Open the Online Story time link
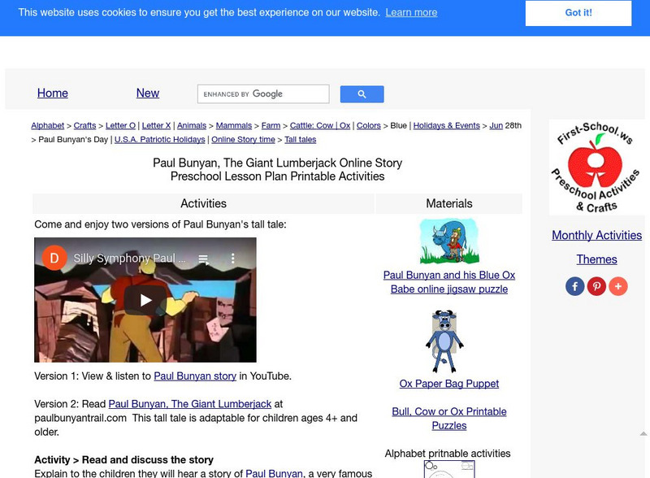 click(243, 140)
